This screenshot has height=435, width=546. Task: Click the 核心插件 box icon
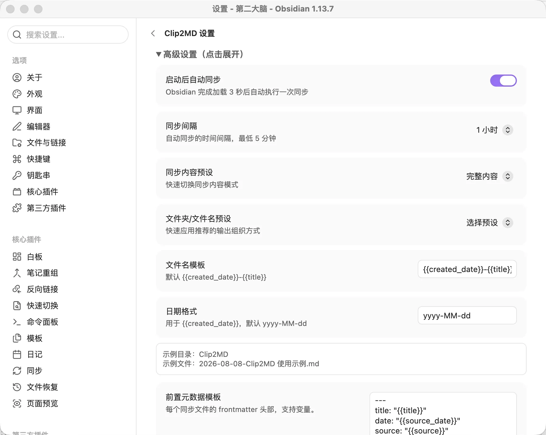click(17, 192)
